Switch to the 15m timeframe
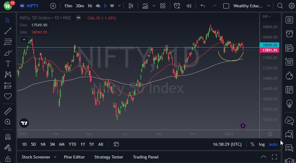The width and height of the screenshot is (296, 163). pyautogui.click(x=68, y=6)
